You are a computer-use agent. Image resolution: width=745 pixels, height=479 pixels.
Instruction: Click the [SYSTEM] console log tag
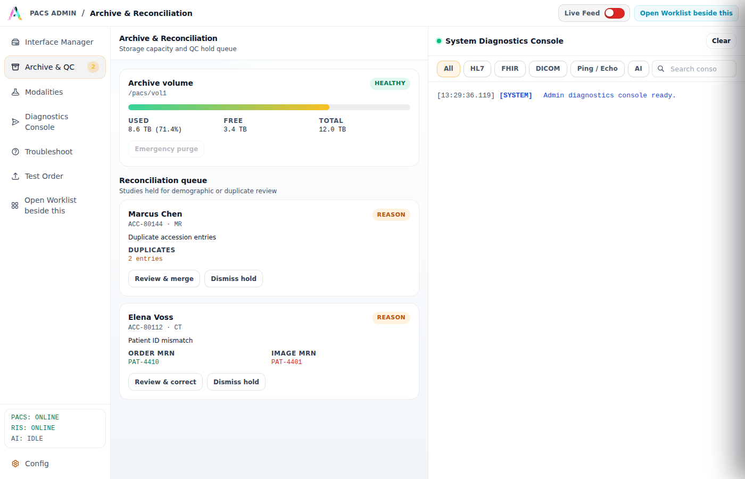point(516,95)
